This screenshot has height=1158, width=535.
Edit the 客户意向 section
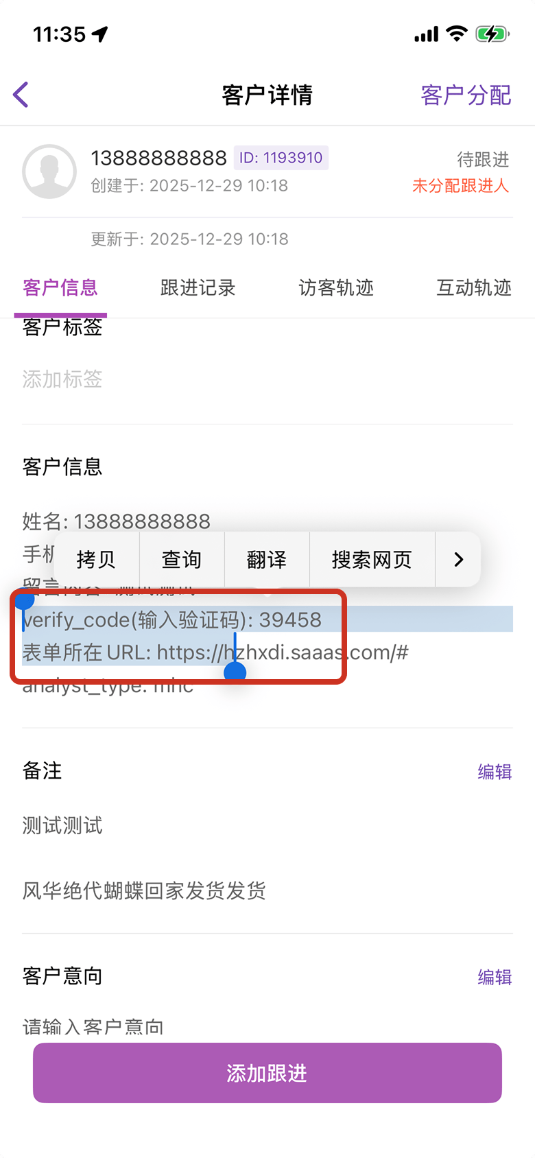[x=495, y=977]
